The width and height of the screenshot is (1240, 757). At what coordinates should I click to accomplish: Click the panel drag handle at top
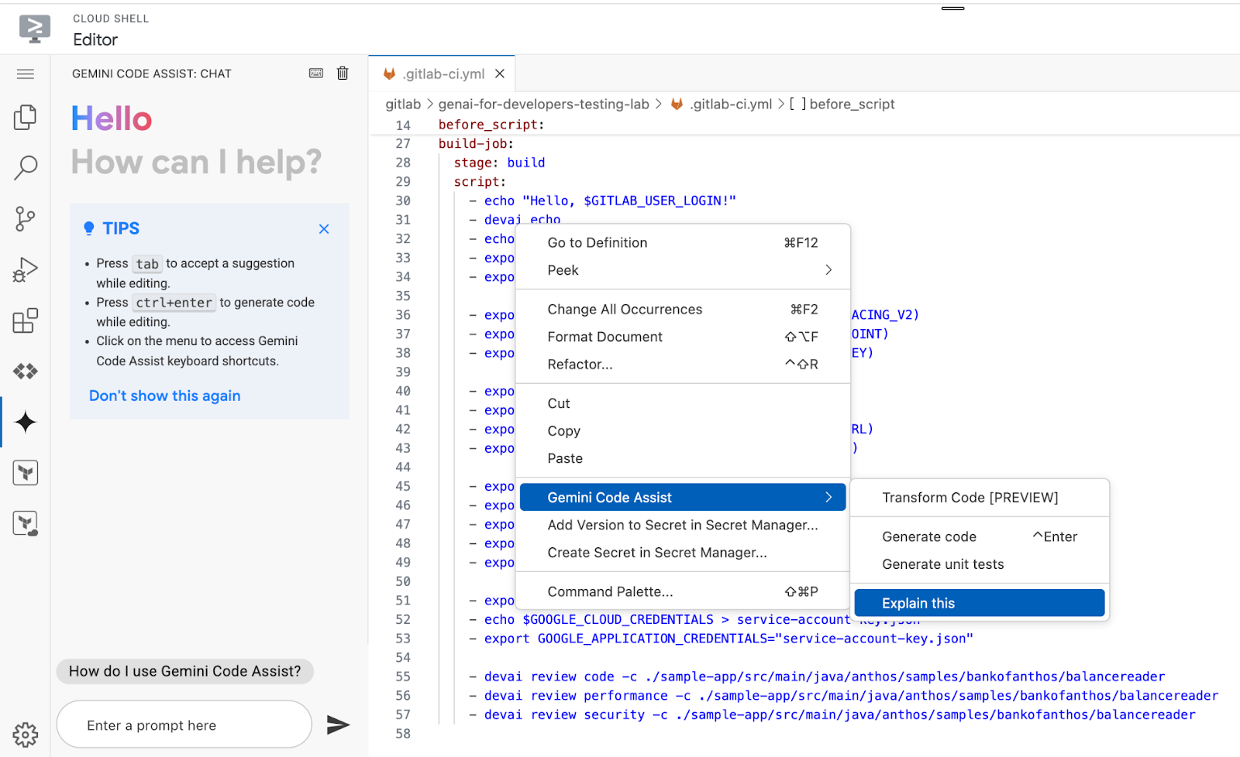[x=952, y=9]
